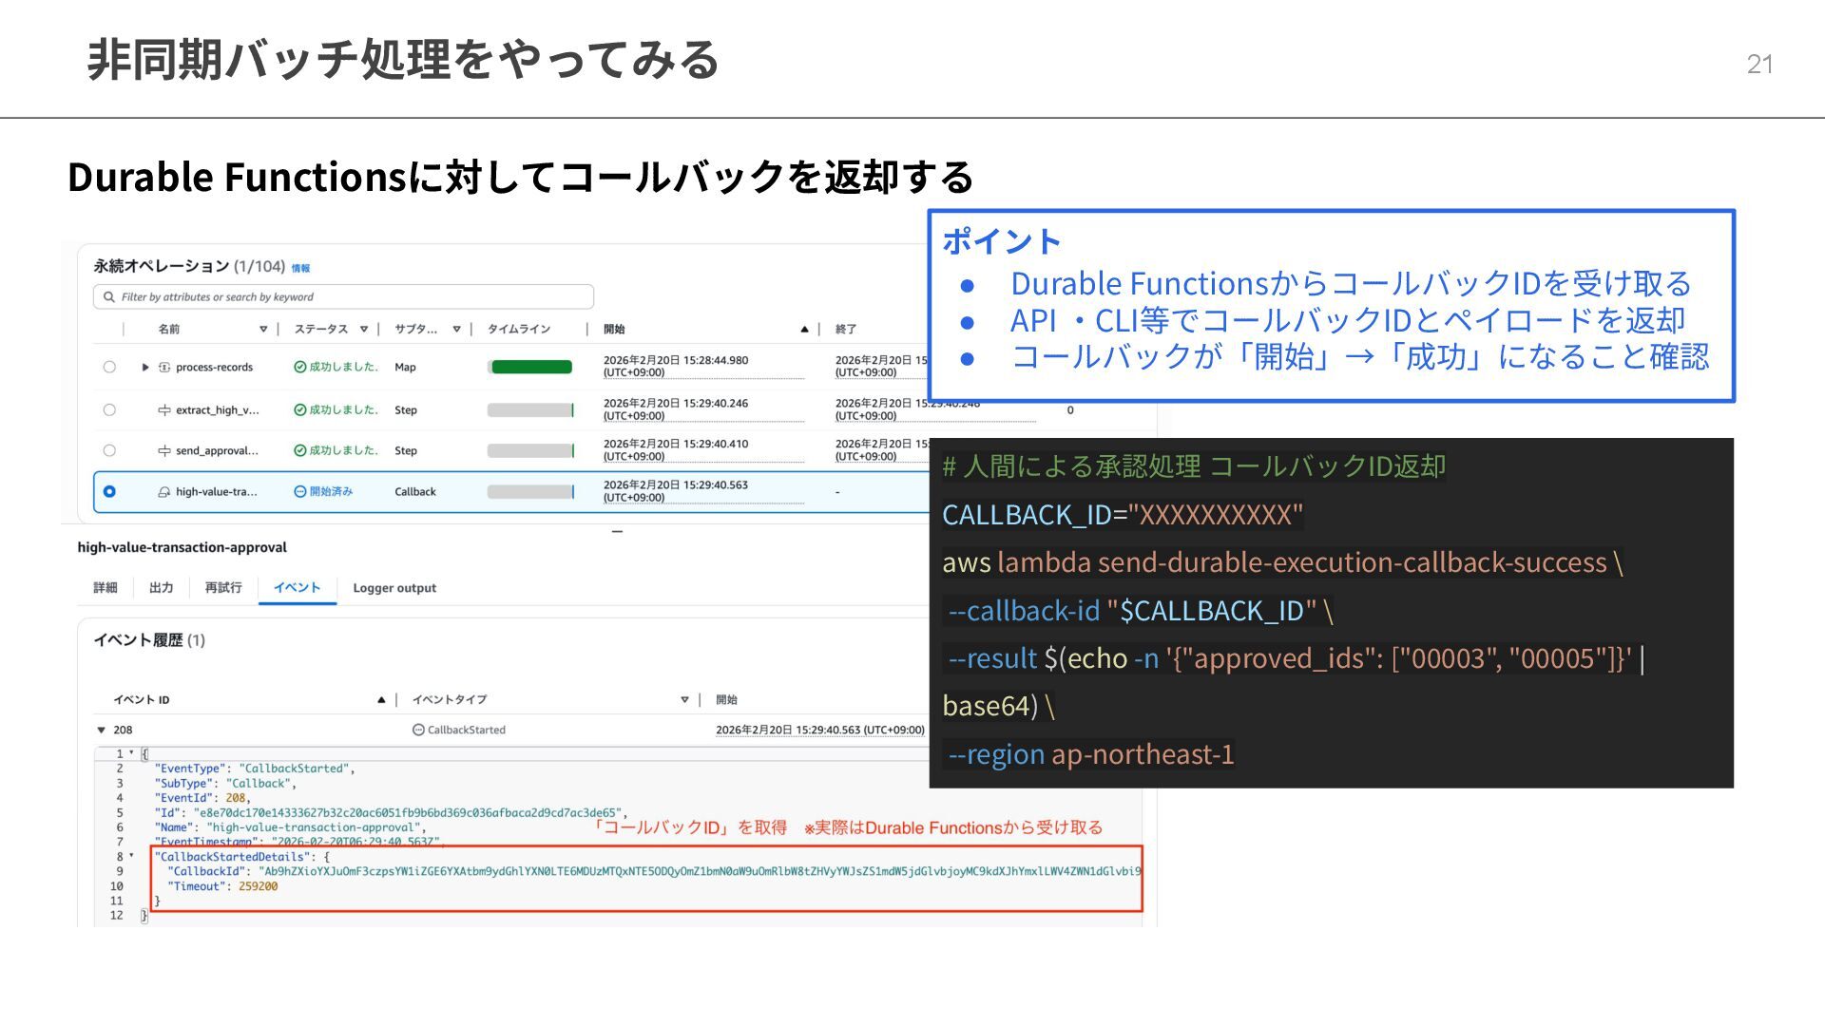Click the success checkmark icon on the process-records row
Image resolution: width=1825 pixels, height=1026 pixels.
point(299,368)
